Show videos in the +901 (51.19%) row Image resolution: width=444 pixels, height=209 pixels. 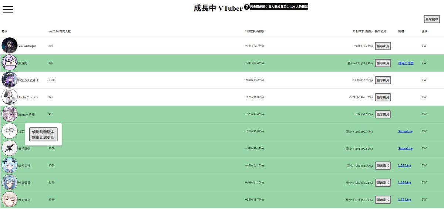(383, 165)
